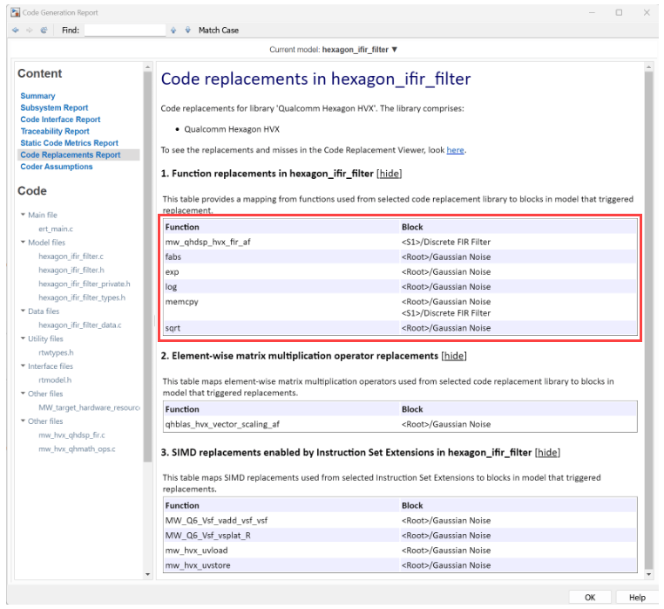Click the Back navigation arrow icon

[x=16, y=31]
